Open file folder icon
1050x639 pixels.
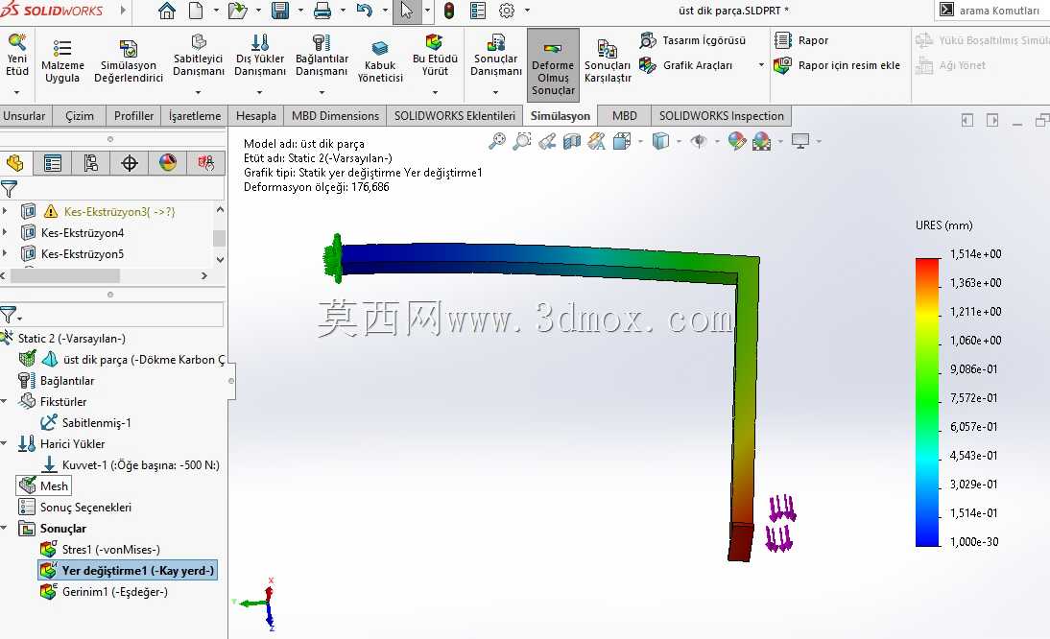click(237, 11)
